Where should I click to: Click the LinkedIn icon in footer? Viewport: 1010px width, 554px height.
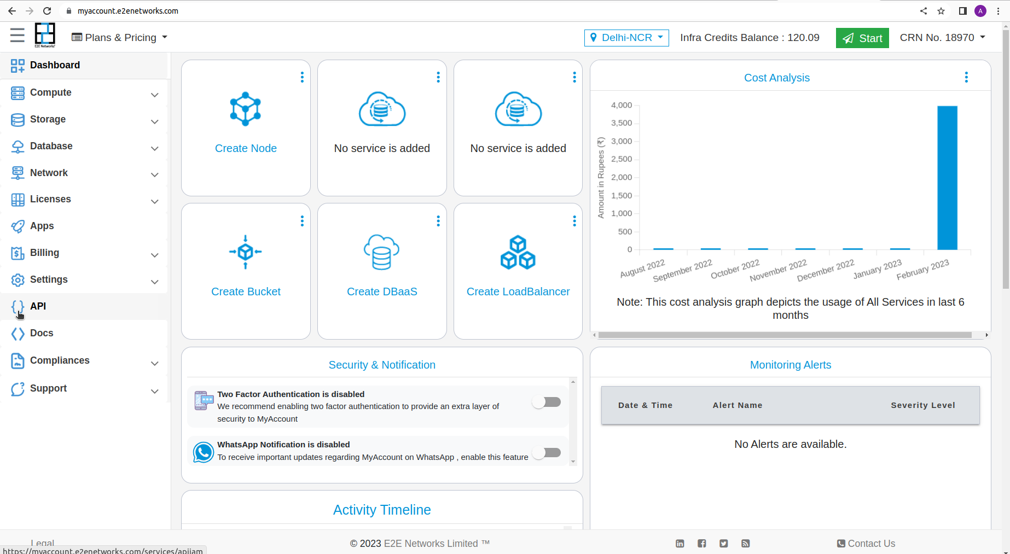[680, 544]
